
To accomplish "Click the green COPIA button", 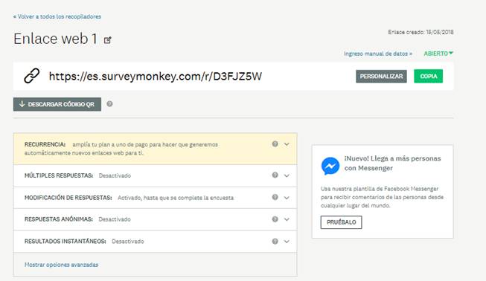I will pyautogui.click(x=429, y=77).
